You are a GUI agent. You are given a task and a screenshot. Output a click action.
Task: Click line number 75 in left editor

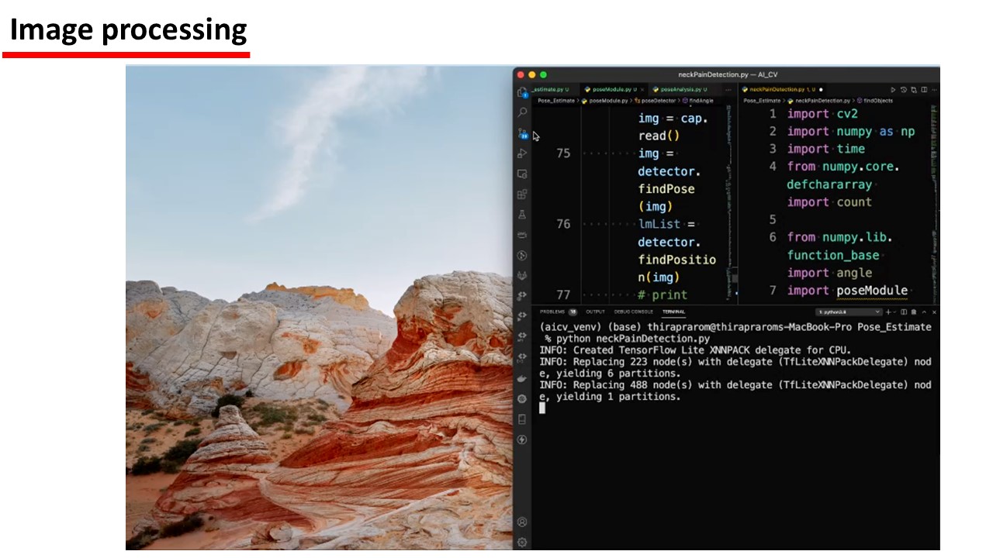coord(563,153)
